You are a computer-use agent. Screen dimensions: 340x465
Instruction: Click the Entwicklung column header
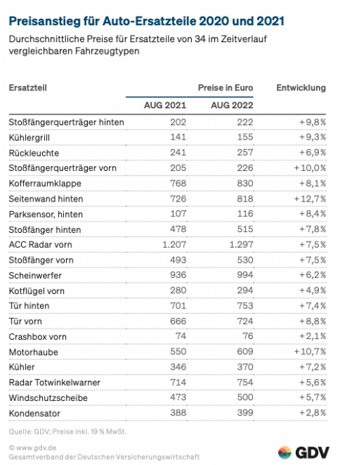click(301, 88)
